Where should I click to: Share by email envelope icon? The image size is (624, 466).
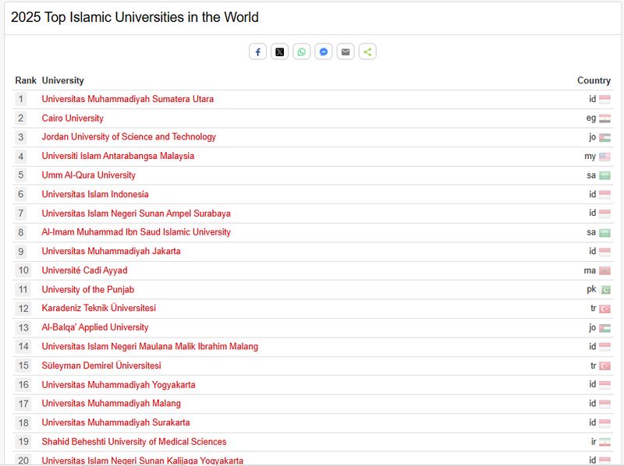(346, 51)
